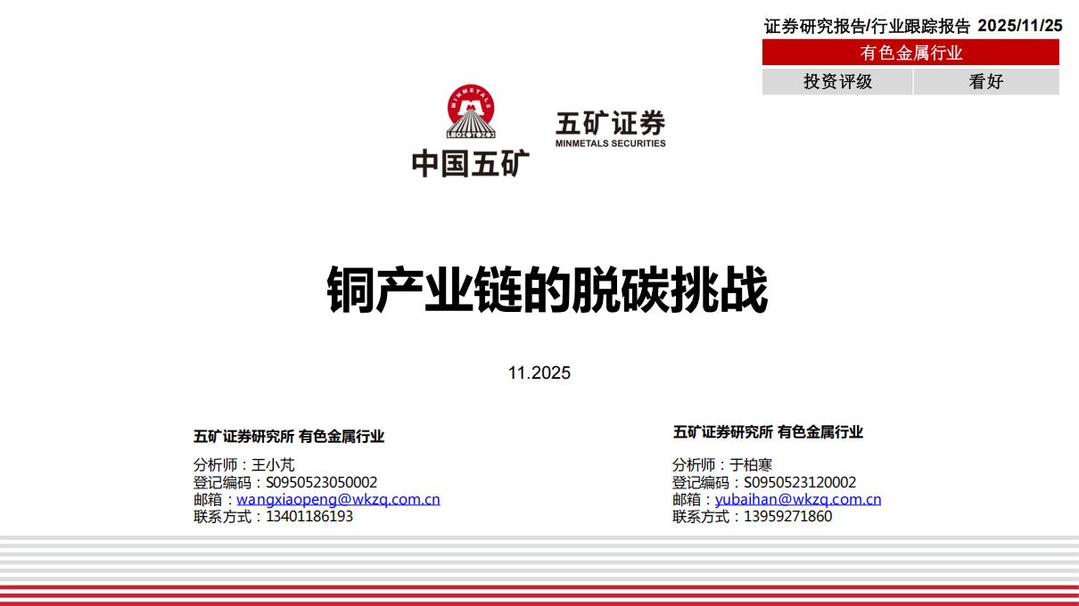This screenshot has width=1079, height=606.
Task: Open yubaihan@wkzq.com.cn email link
Action: coord(798,499)
